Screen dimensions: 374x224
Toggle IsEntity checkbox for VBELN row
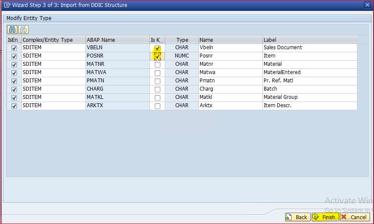click(14, 48)
